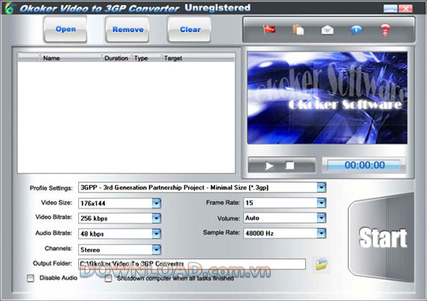Minimize the converter window
This screenshot has height=301, width=427.
(390, 8)
